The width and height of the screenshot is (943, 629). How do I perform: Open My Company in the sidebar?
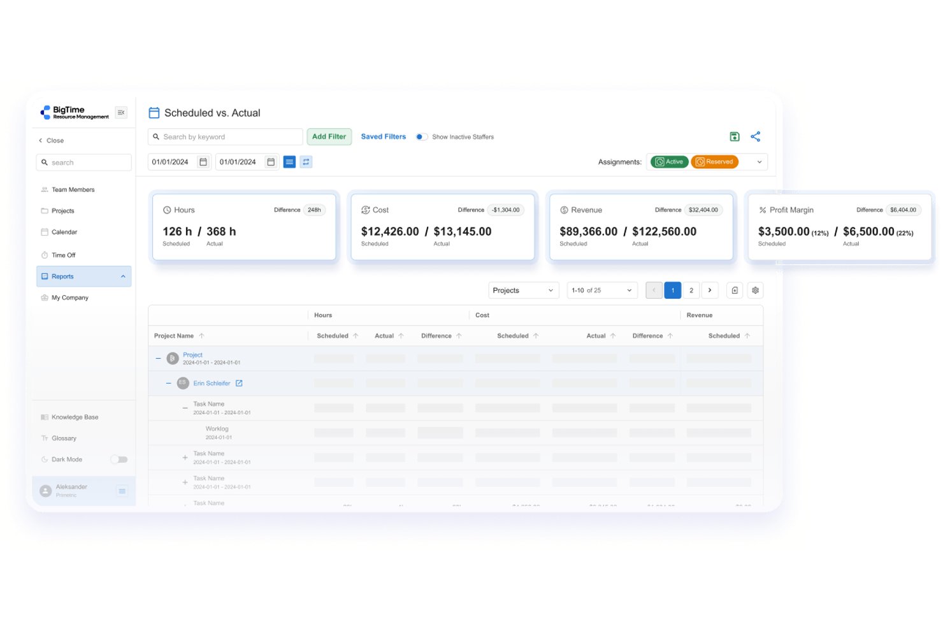(70, 298)
